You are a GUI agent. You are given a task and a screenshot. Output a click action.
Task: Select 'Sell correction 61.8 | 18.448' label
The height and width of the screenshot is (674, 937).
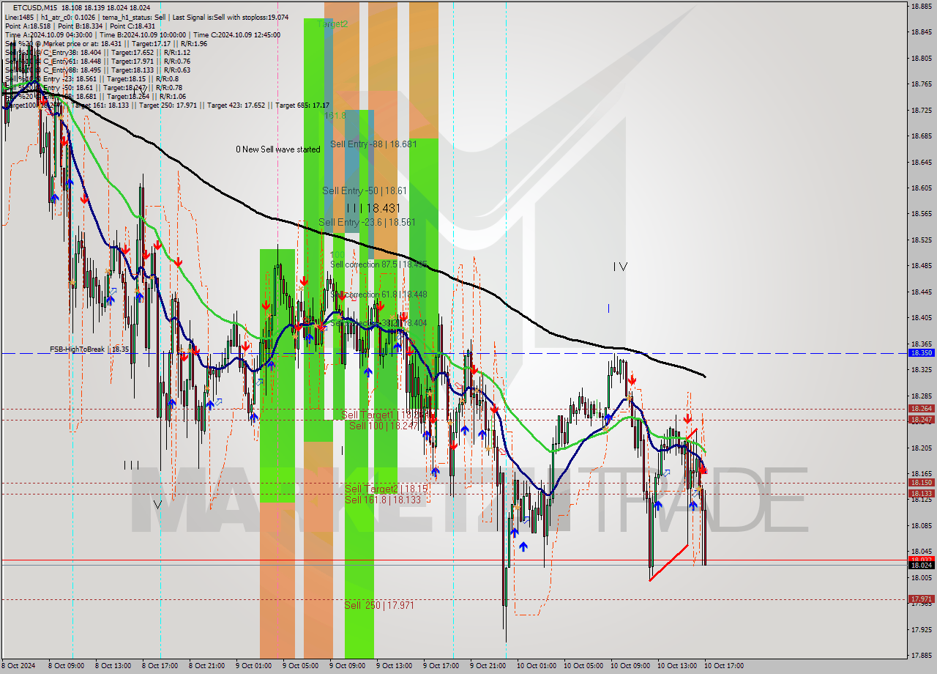coord(378,295)
